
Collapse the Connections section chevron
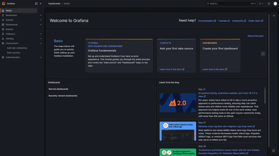pos(41,43)
